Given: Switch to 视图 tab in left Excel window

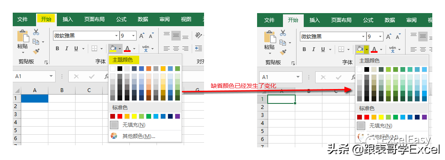Looking at the screenshot, I should click(x=186, y=19).
